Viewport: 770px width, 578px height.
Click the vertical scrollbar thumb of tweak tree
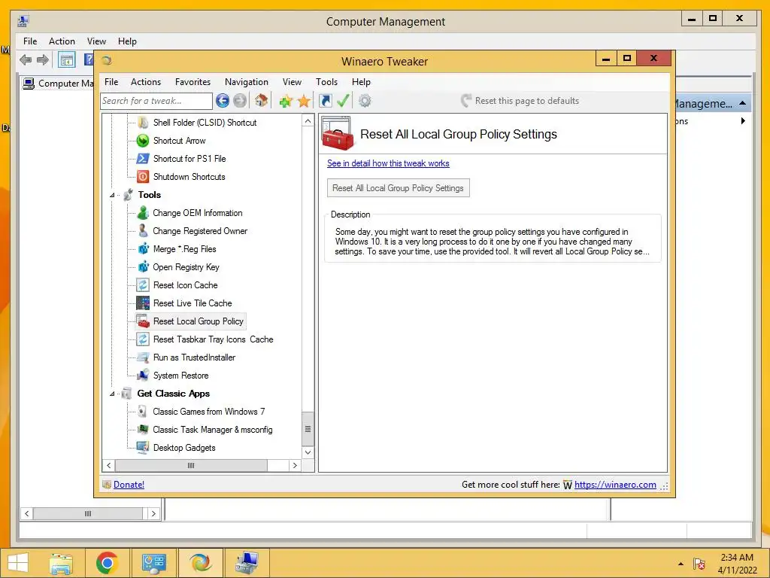pyautogui.click(x=308, y=428)
